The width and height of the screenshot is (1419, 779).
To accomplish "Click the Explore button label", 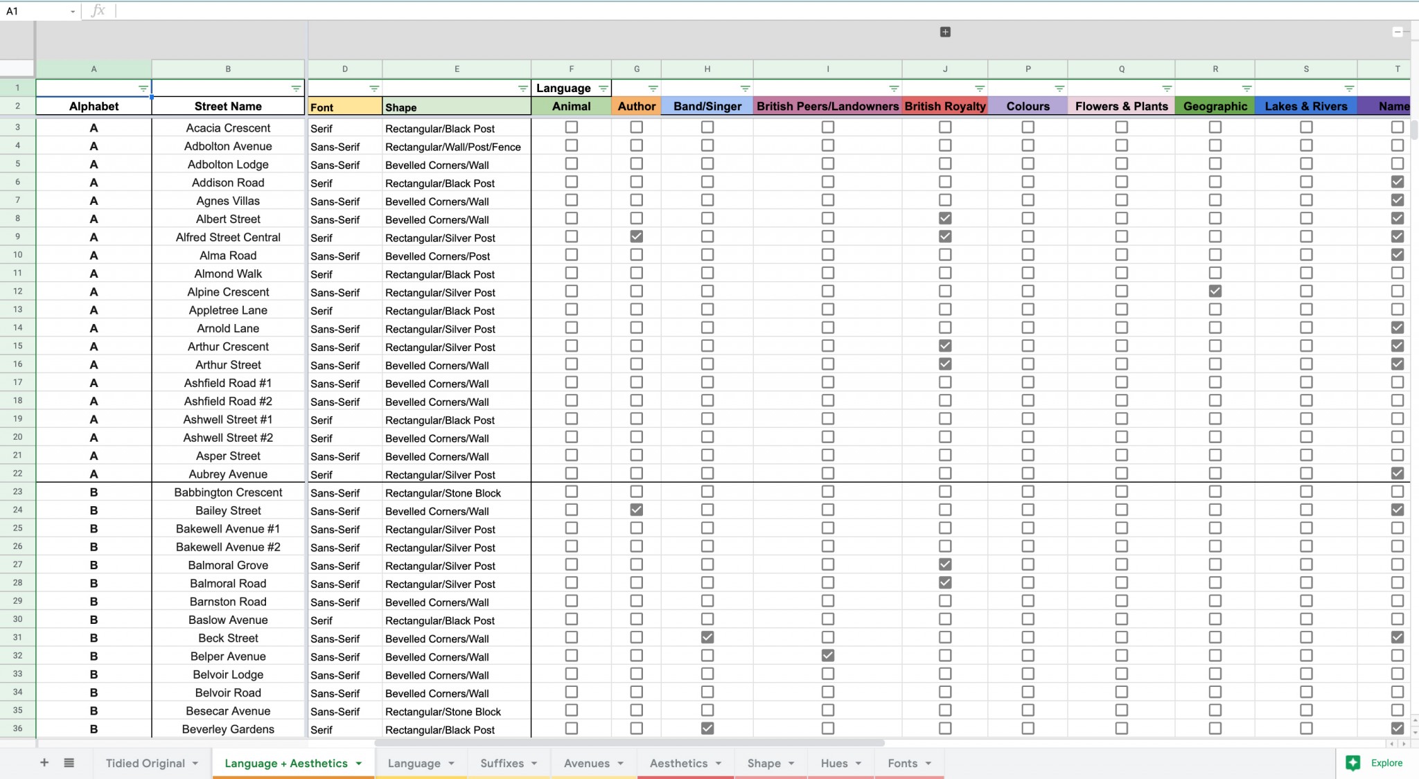I will click(1386, 762).
